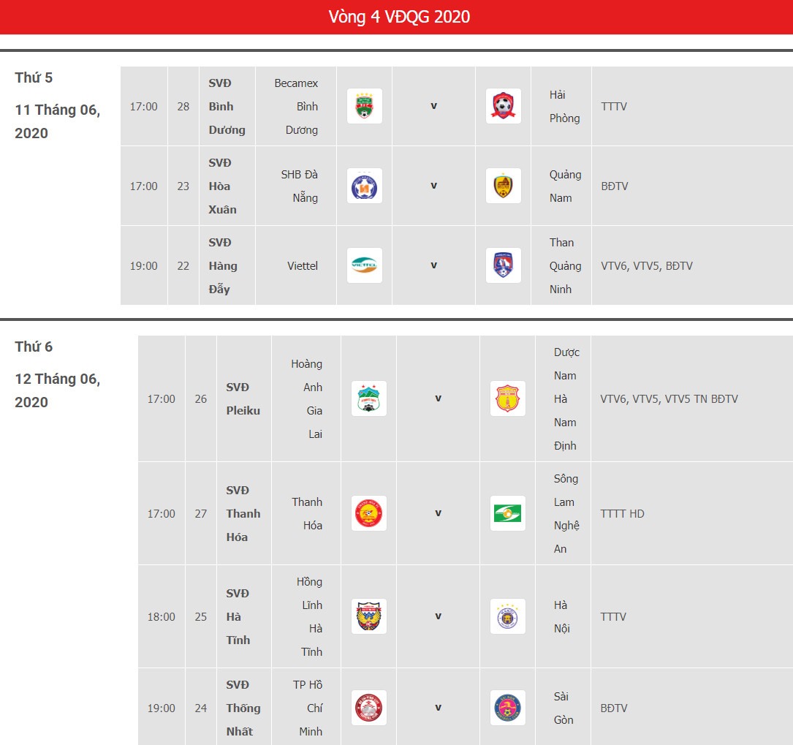The height and width of the screenshot is (745, 793).
Task: Open the Hoàng Anh Gia Lai logo
Action: (x=368, y=398)
